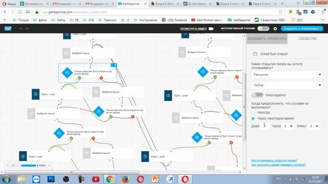This screenshot has width=328, height=184.
Task: Click the green check connector on the selected condition
Action: pos(79,78)
